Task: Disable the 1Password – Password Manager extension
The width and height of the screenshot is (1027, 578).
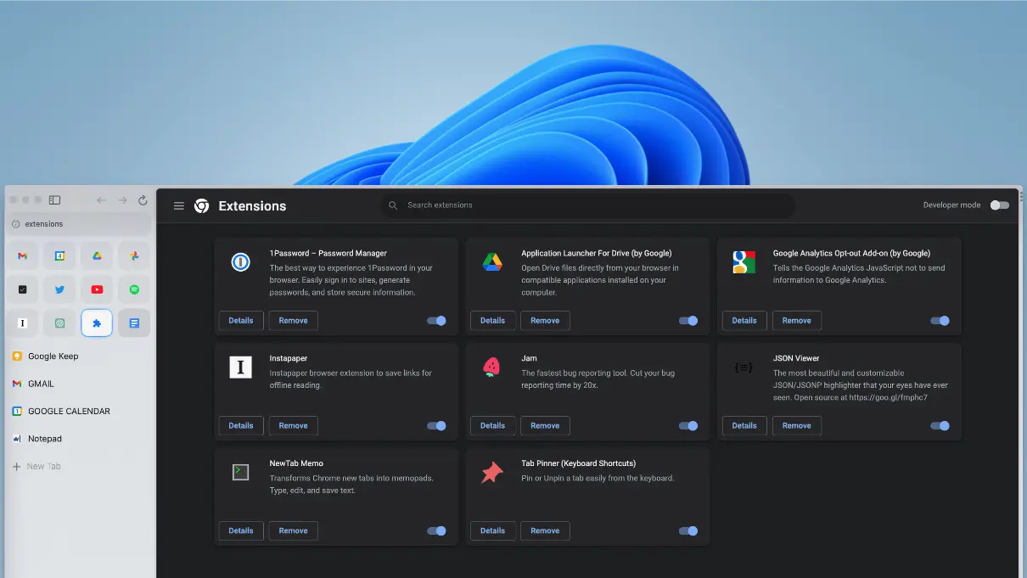Action: (x=436, y=321)
